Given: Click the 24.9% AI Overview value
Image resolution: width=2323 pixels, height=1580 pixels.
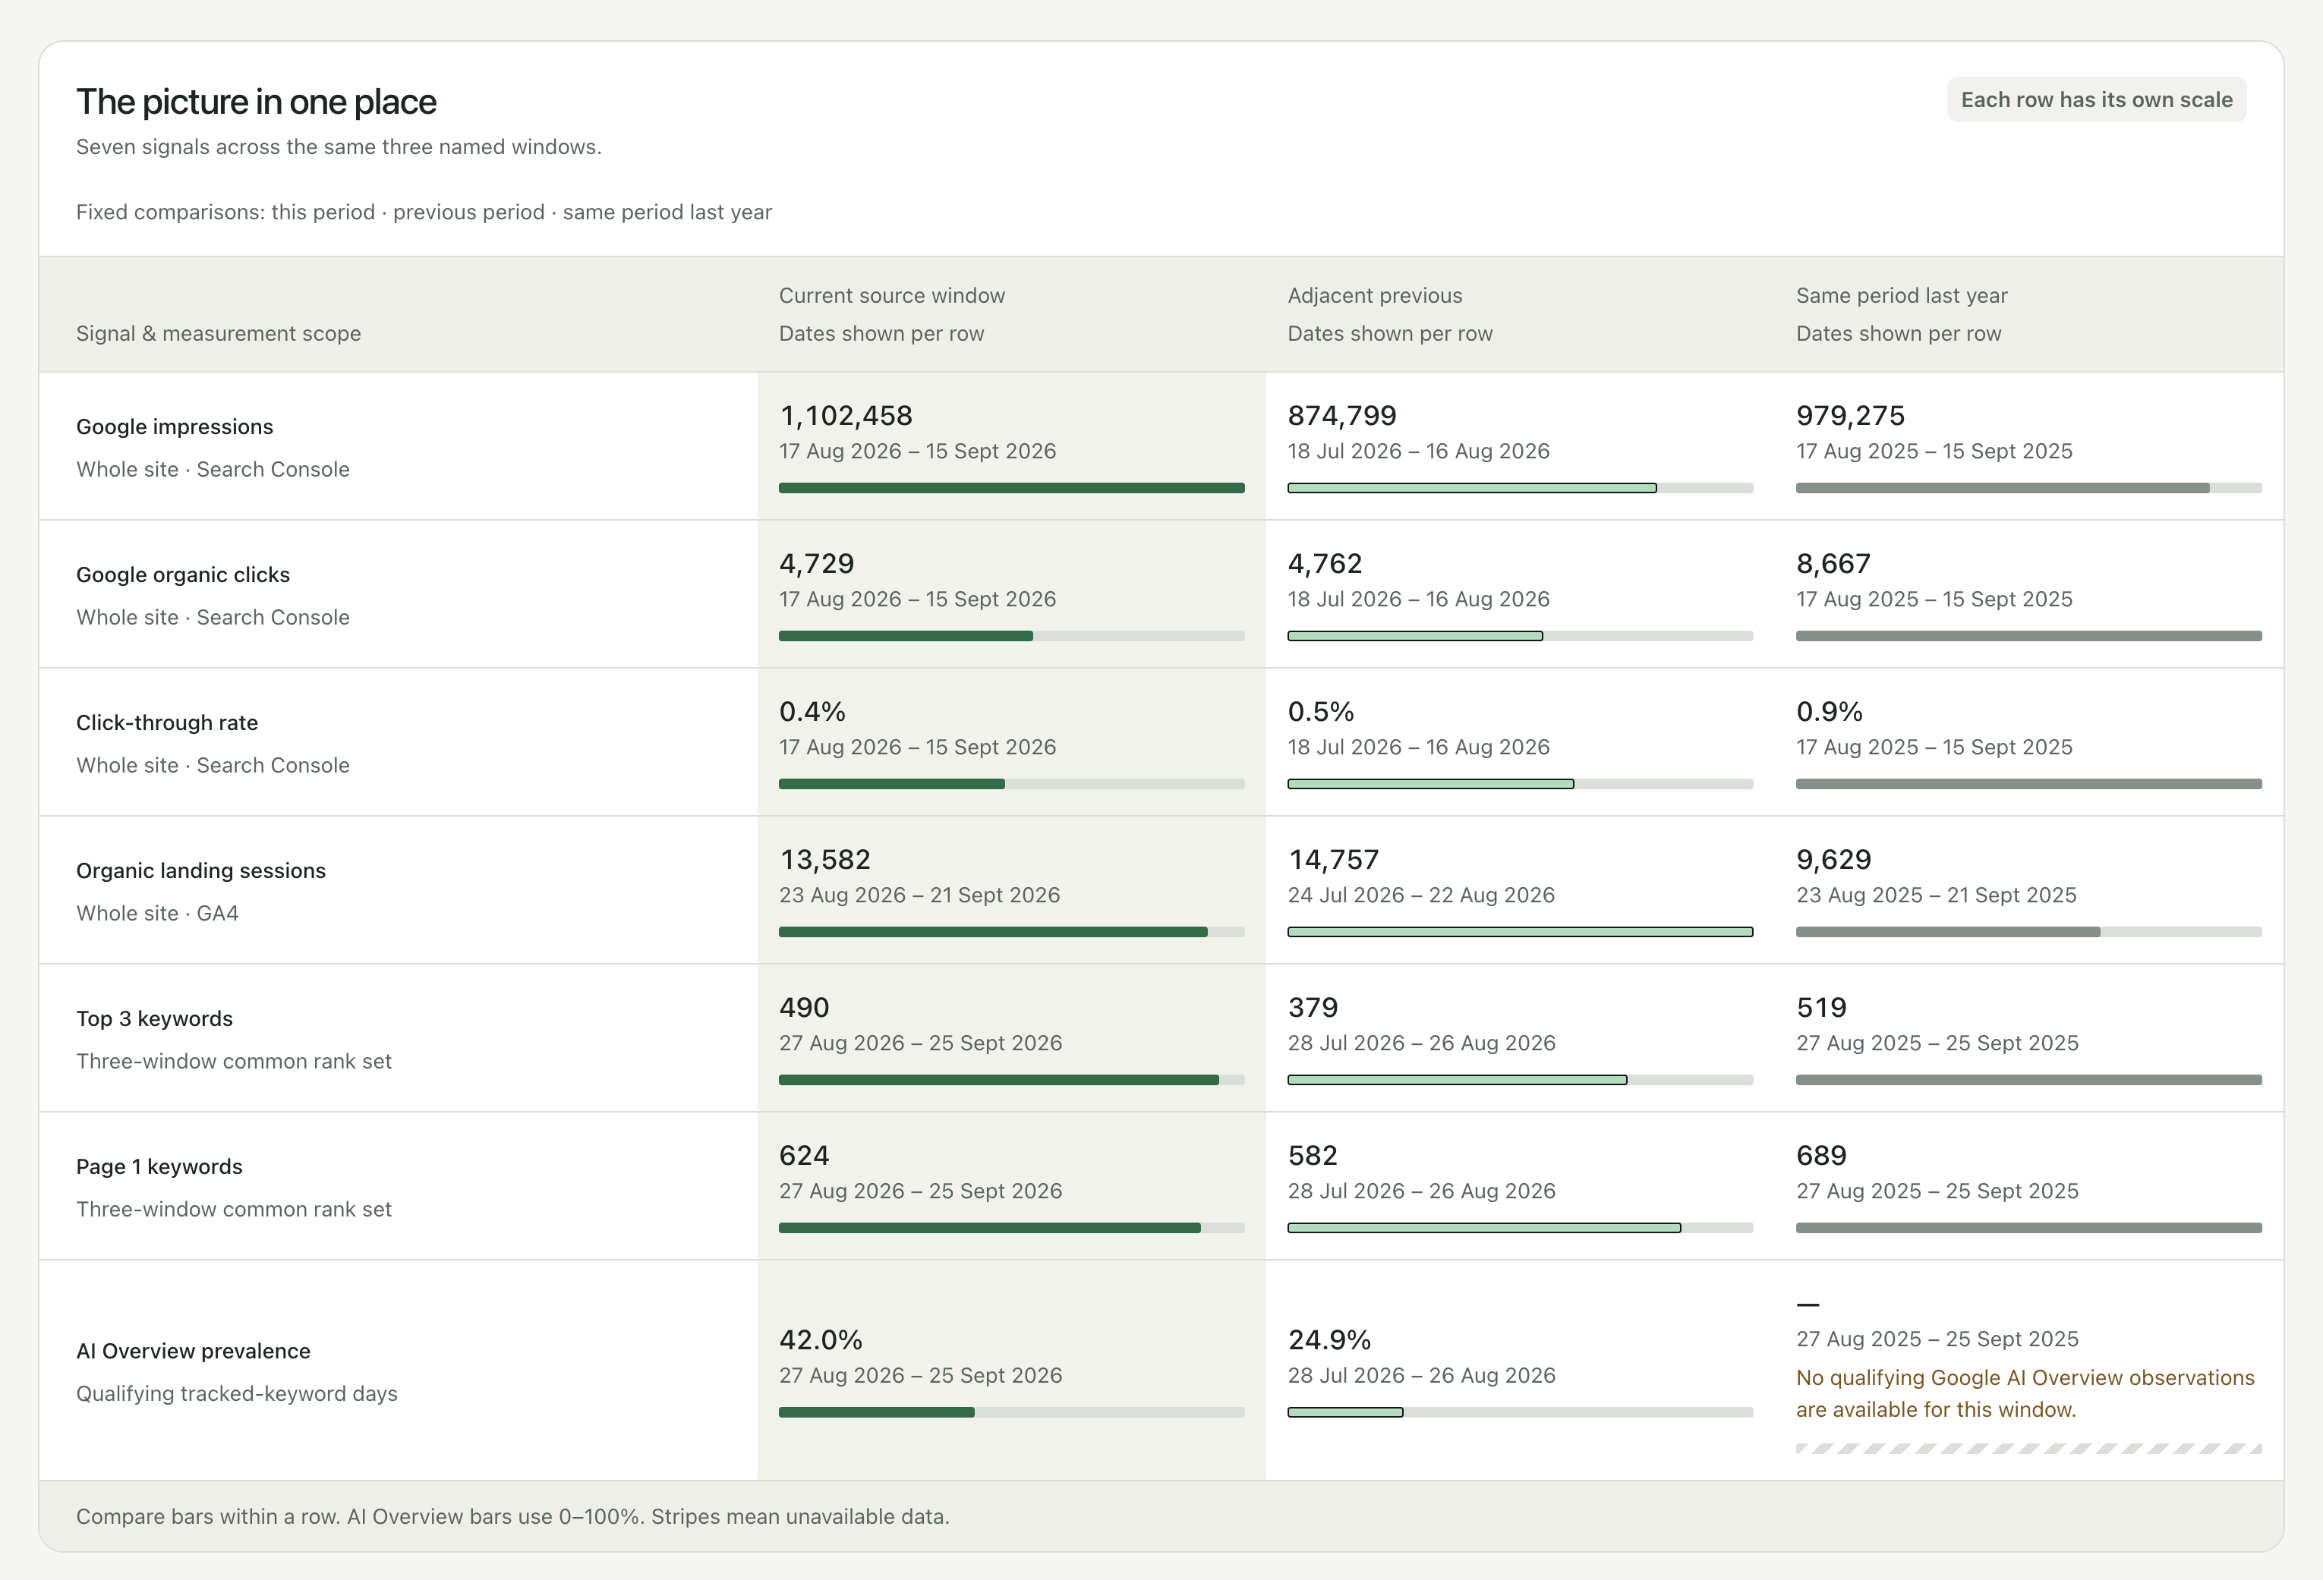Looking at the screenshot, I should [x=1329, y=1340].
